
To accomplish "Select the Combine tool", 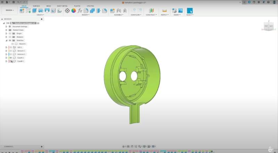I will click(92, 11).
